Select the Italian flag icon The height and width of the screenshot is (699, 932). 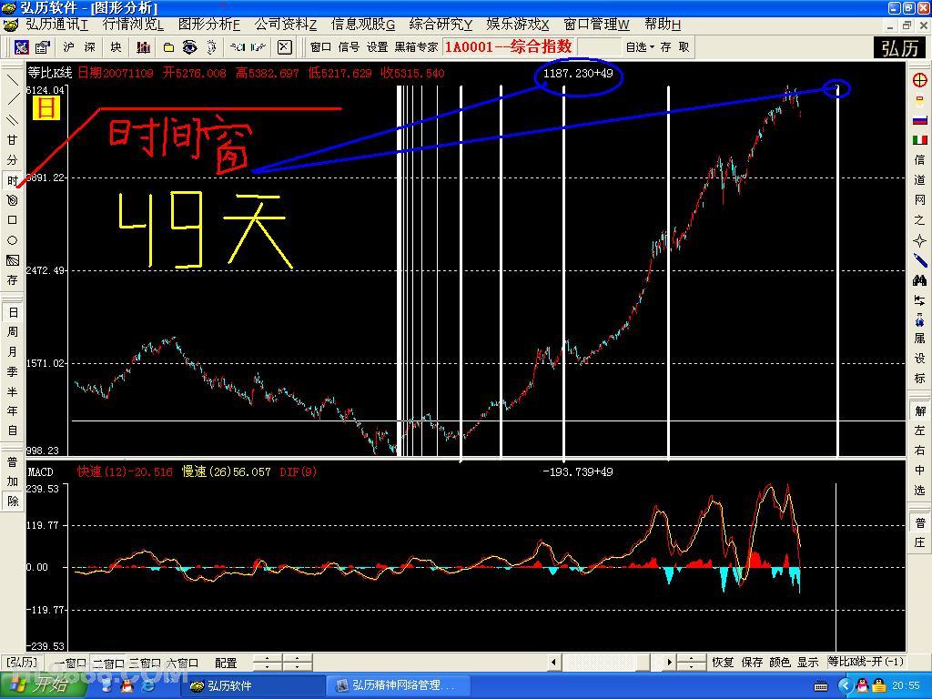click(920, 139)
